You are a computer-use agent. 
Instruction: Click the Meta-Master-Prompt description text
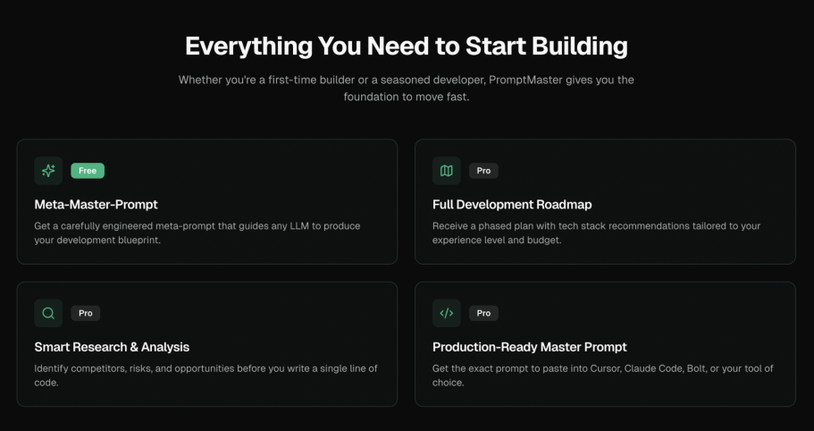[x=197, y=233]
